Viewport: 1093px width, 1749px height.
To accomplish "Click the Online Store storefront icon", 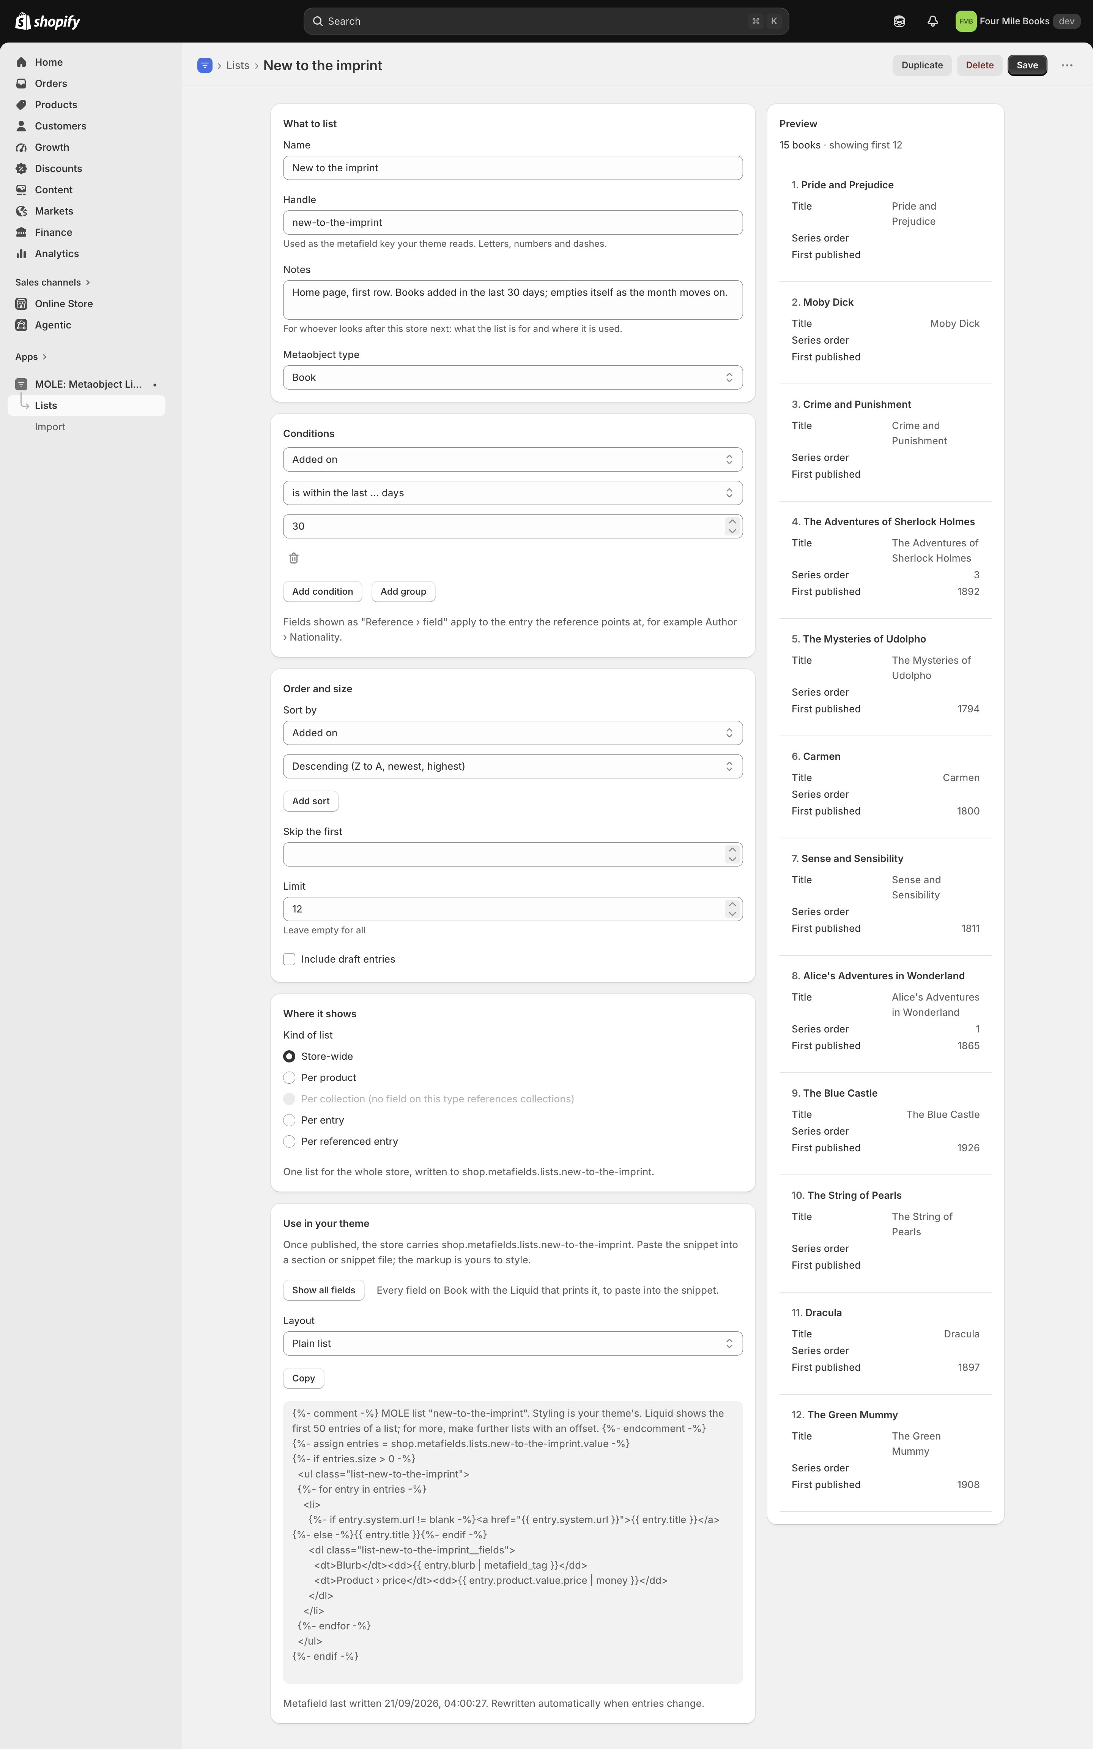I will (x=21, y=304).
